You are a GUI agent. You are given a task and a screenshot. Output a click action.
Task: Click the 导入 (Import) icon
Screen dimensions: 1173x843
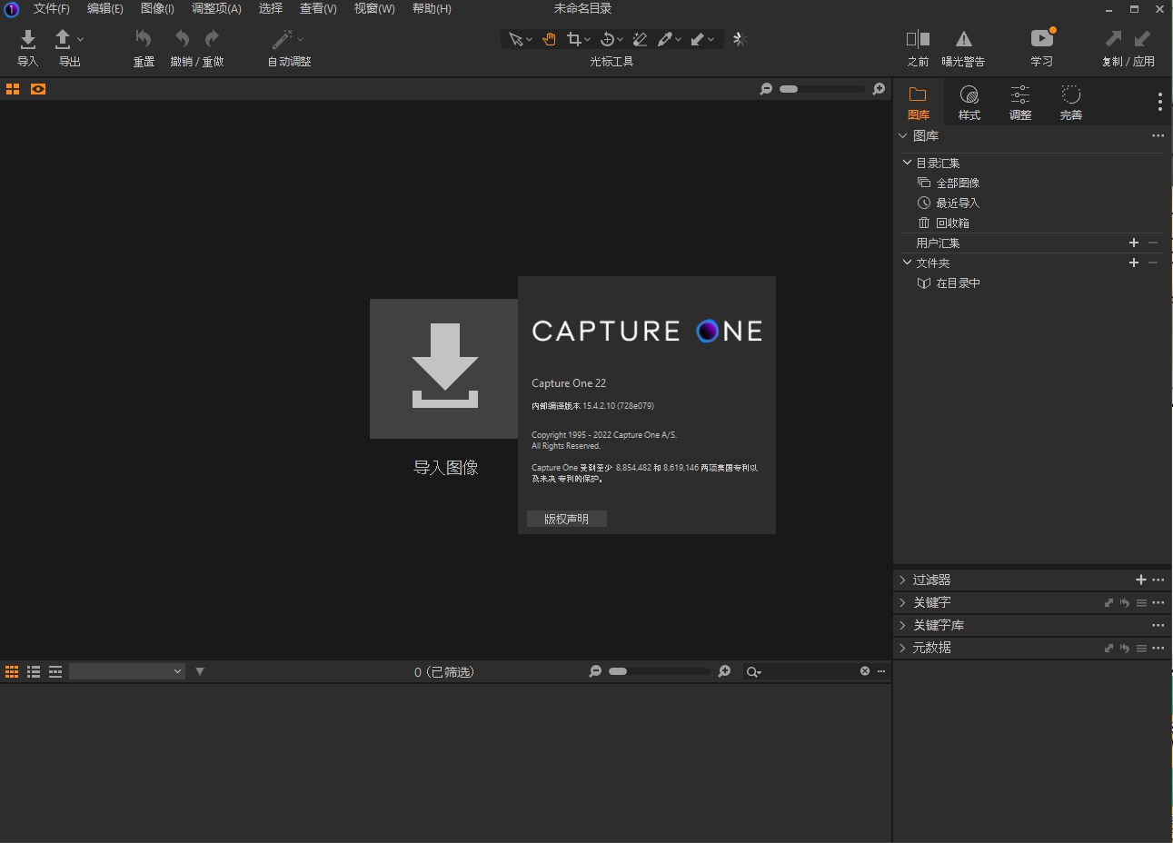26,41
